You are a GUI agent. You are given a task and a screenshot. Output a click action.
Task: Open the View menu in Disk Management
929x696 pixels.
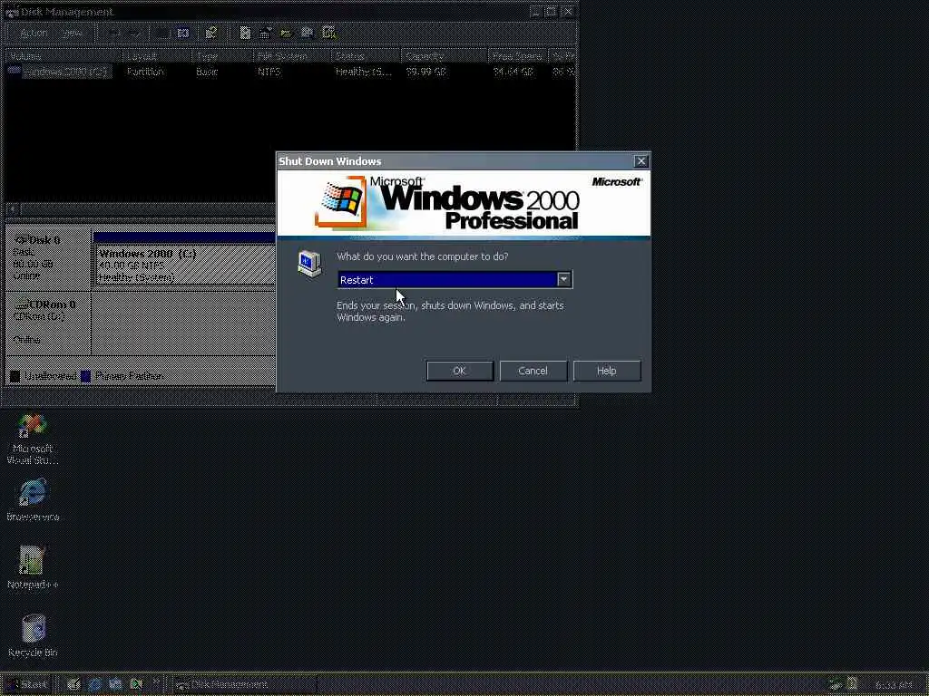point(73,34)
